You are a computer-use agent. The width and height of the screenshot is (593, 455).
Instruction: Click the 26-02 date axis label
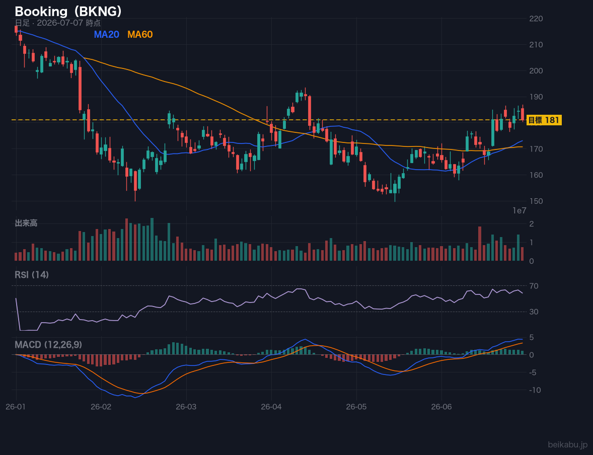coord(101,407)
